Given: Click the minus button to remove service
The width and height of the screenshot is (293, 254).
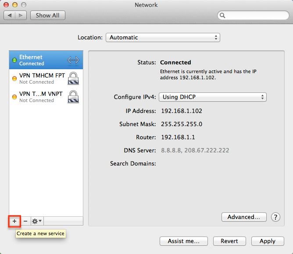Looking at the screenshot, I should tap(25, 221).
